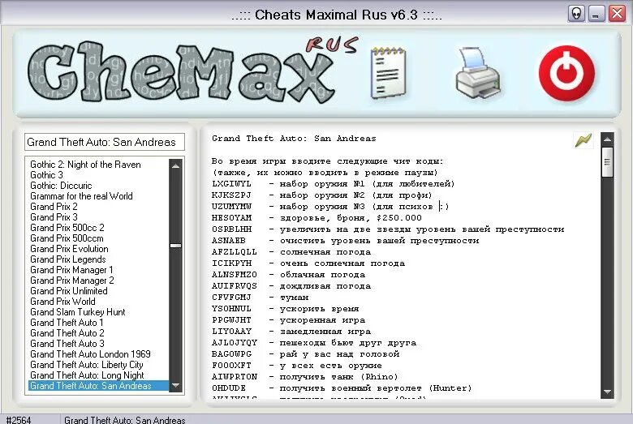Click the OHDUDE Hunter helicopter line
The width and height of the screenshot is (633, 424).
pyautogui.click(x=342, y=388)
